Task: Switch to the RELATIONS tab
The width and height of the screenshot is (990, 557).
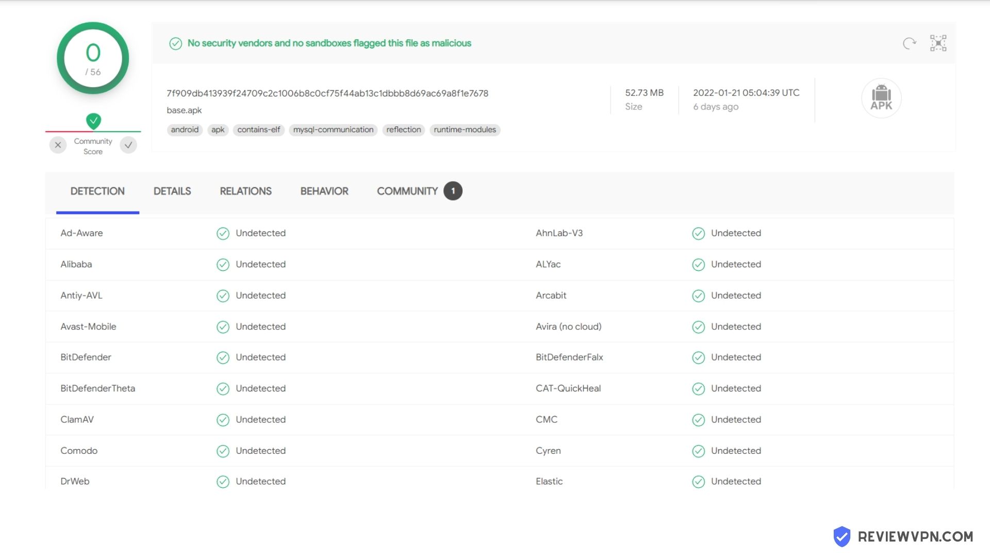Action: [x=245, y=191]
